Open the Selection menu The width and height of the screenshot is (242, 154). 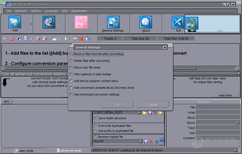pyautogui.click(x=21, y=11)
